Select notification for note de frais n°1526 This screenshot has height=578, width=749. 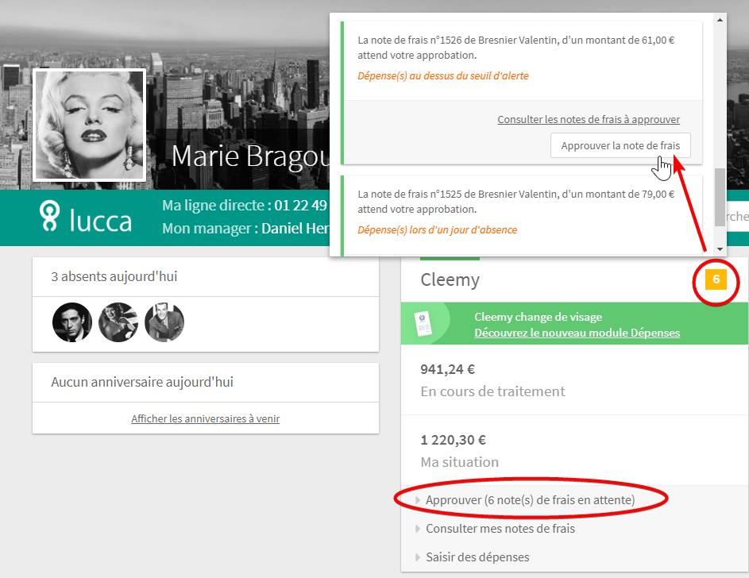(x=522, y=93)
